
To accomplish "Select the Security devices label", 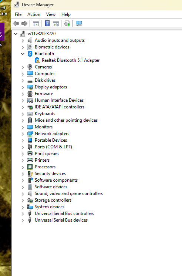I will [50, 174].
